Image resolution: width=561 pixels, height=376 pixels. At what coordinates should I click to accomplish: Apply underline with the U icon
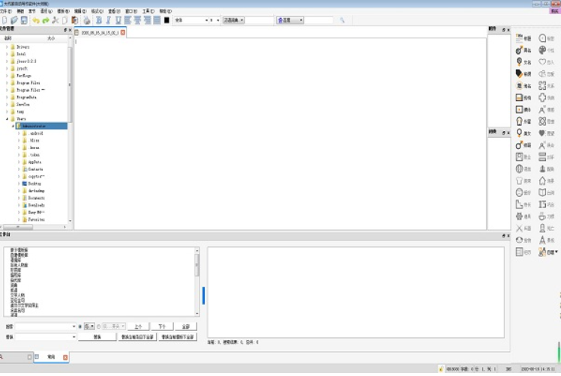click(x=118, y=20)
